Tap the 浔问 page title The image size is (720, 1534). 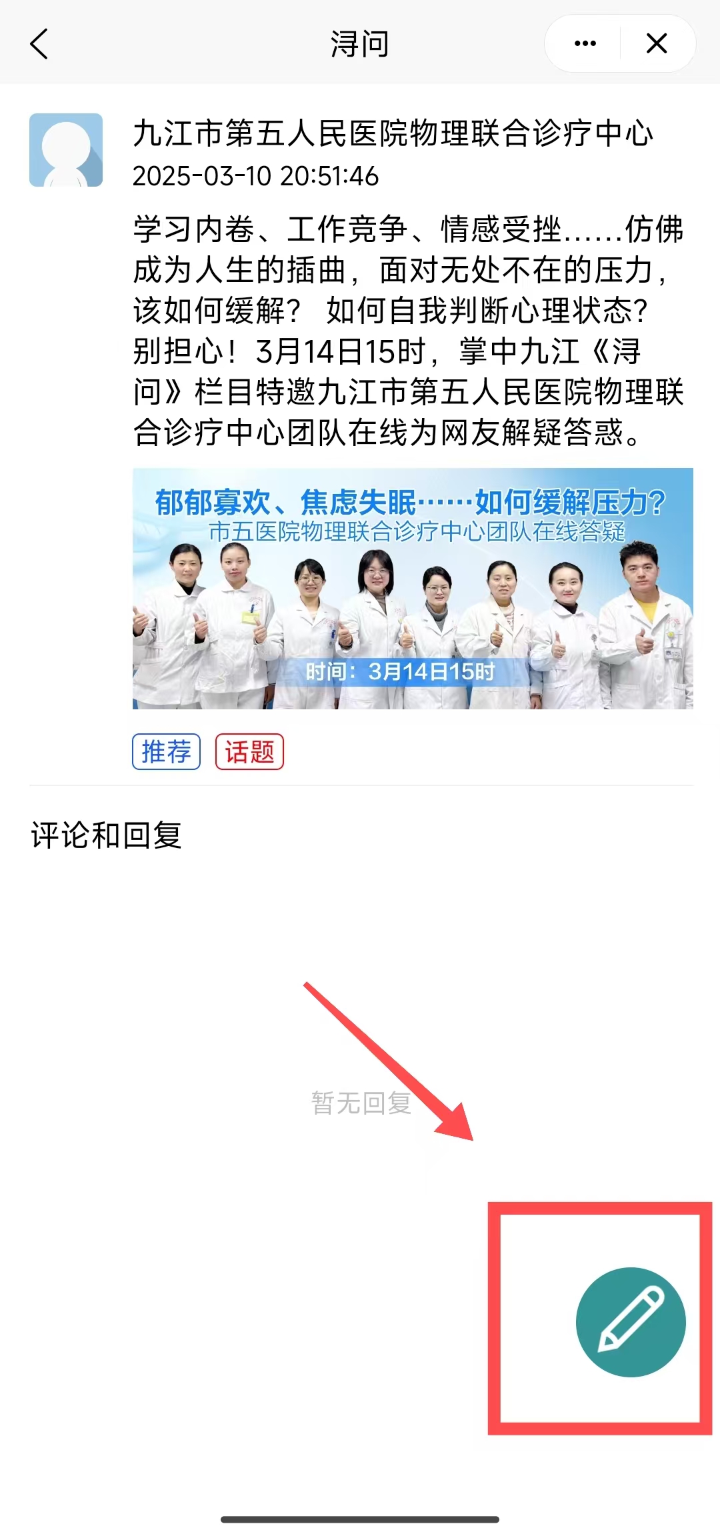click(x=360, y=44)
